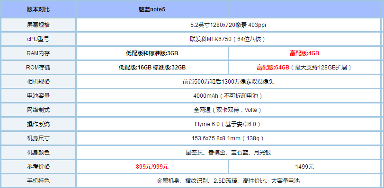Click the red '899元/999元' price
Viewport: 384px width, 188px height.
[152, 167]
